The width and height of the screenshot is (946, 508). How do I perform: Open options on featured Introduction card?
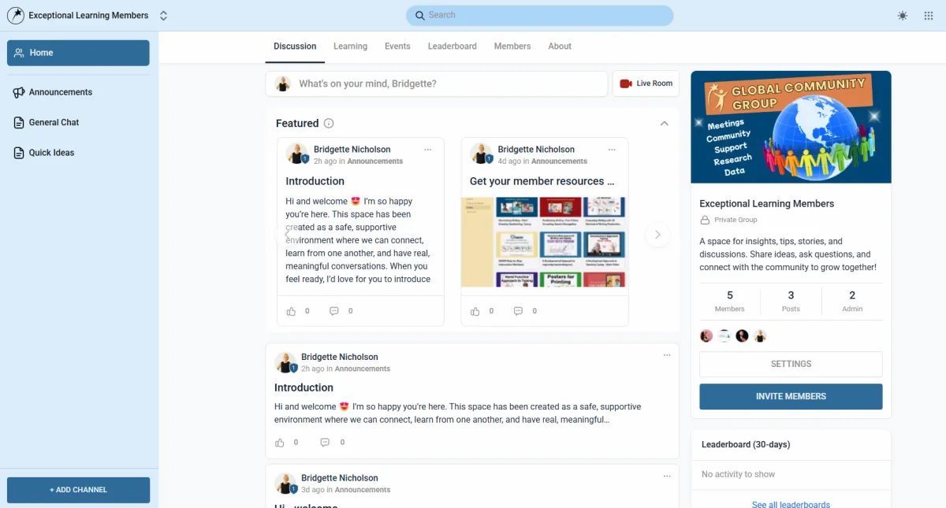(428, 150)
